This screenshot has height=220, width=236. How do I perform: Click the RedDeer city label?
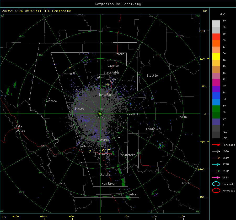[x=111, y=79]
